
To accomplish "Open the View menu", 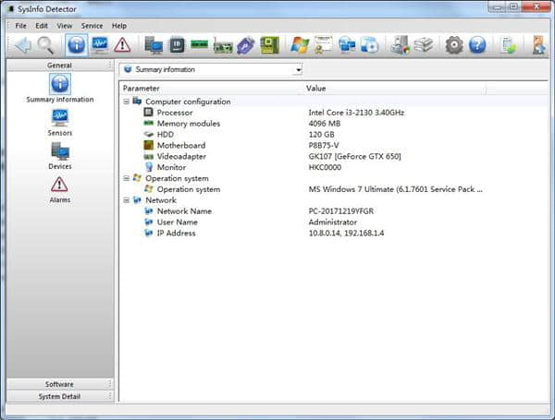I will pos(64,26).
